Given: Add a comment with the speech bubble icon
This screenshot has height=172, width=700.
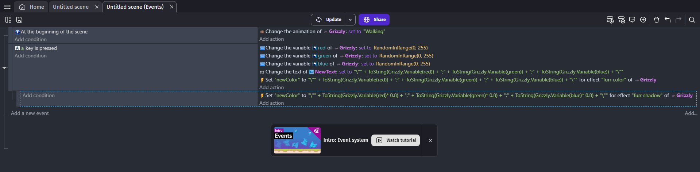Looking at the screenshot, I should point(632,20).
